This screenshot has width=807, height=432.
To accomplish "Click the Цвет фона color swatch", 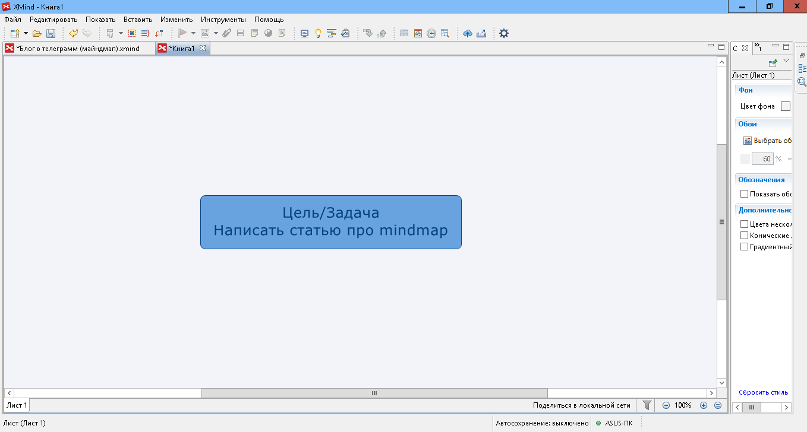I will click(x=786, y=106).
